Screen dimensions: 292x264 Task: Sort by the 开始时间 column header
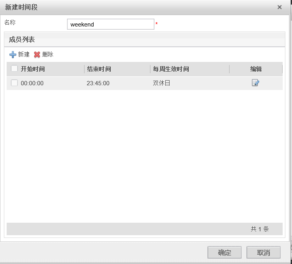(33, 69)
